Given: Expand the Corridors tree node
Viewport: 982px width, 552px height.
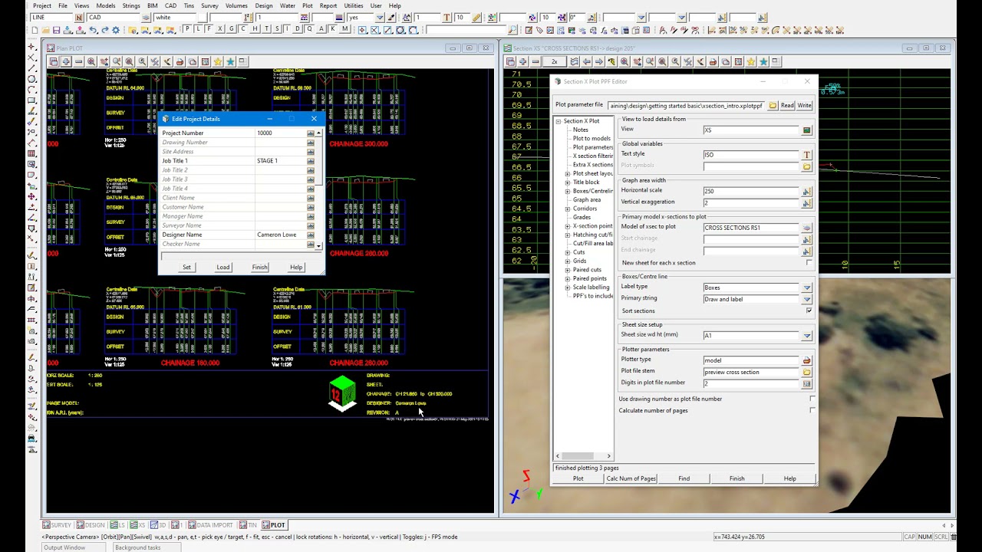Looking at the screenshot, I should tap(568, 209).
